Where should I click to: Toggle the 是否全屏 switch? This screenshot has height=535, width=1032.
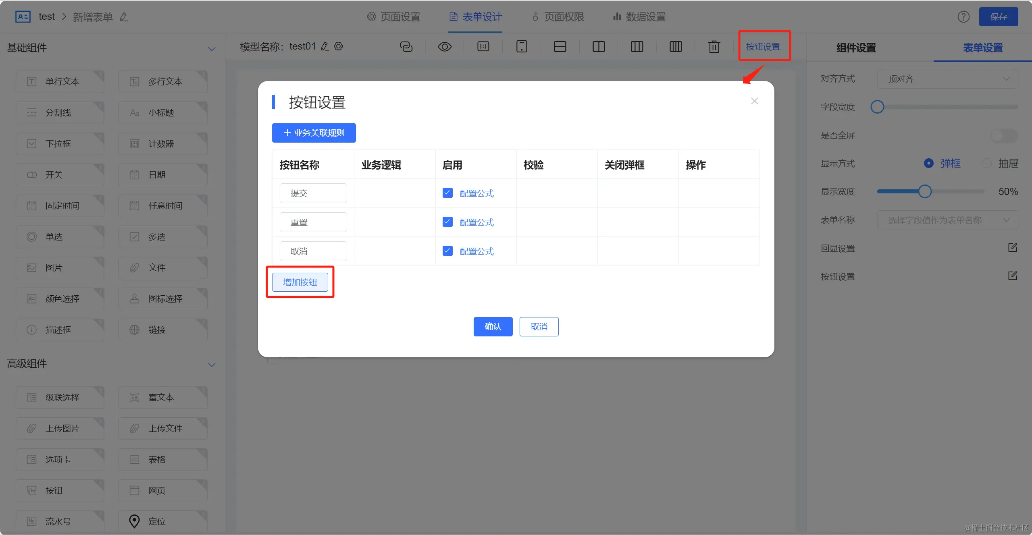pos(1004,135)
